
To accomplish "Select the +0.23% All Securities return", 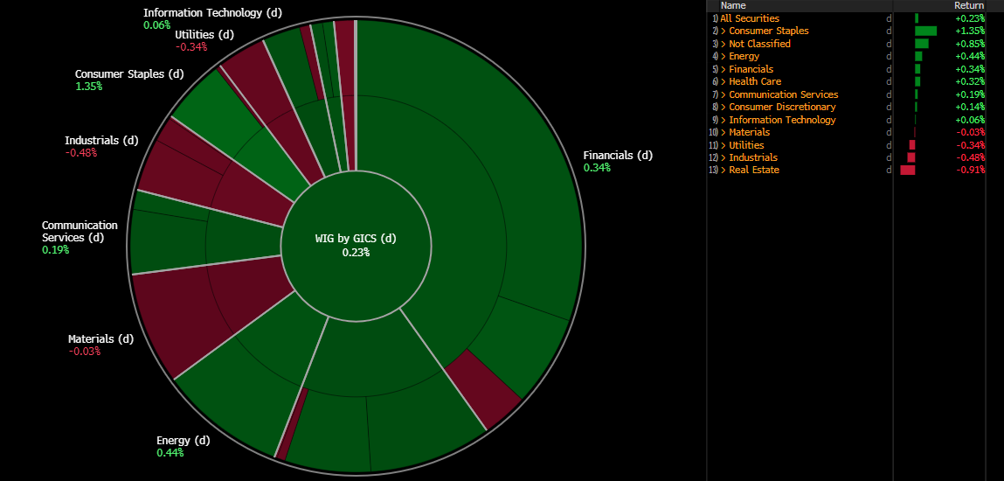I will [970, 18].
